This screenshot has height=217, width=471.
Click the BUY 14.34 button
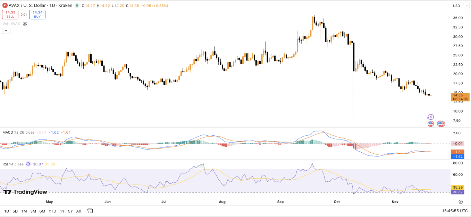(x=37, y=14)
